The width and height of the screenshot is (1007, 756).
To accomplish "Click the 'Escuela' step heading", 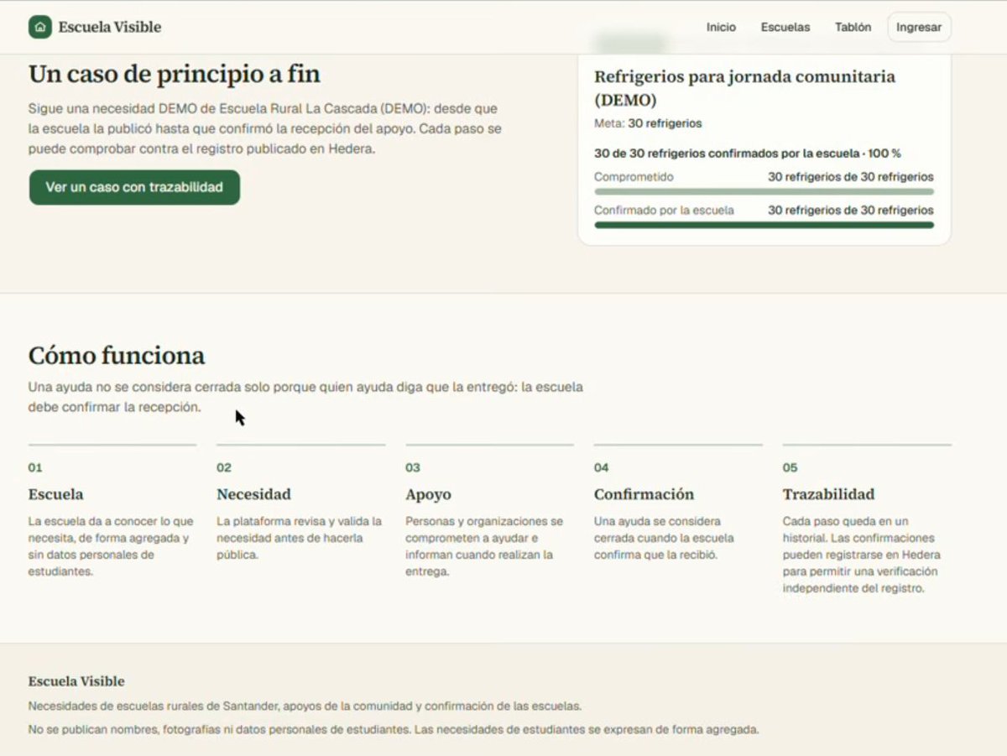I will tap(56, 494).
